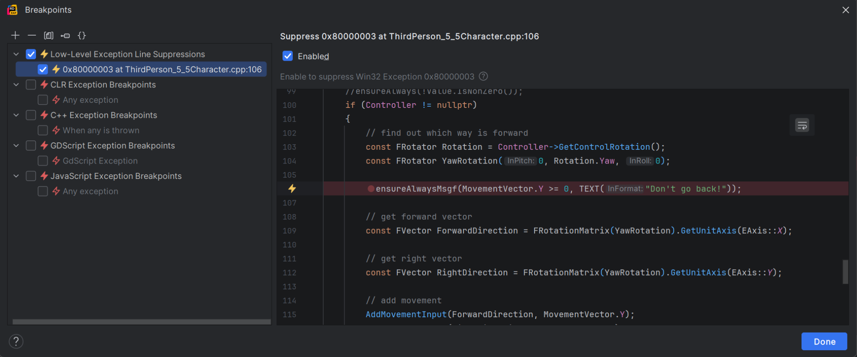This screenshot has width=857, height=357.
Task: Toggle group by class braces icon
Action: (x=82, y=36)
